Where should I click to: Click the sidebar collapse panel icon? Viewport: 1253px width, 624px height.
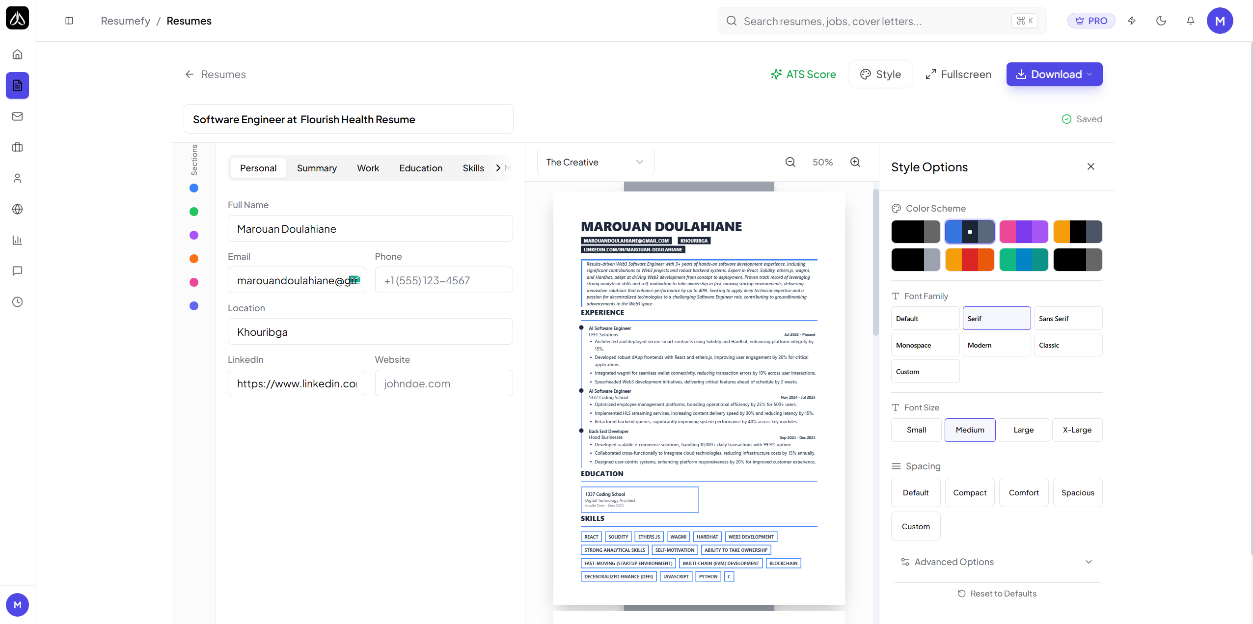pos(69,21)
